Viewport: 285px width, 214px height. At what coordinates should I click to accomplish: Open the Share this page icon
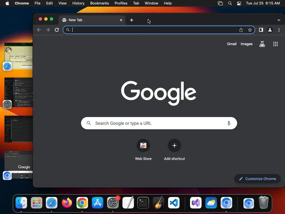click(x=241, y=30)
